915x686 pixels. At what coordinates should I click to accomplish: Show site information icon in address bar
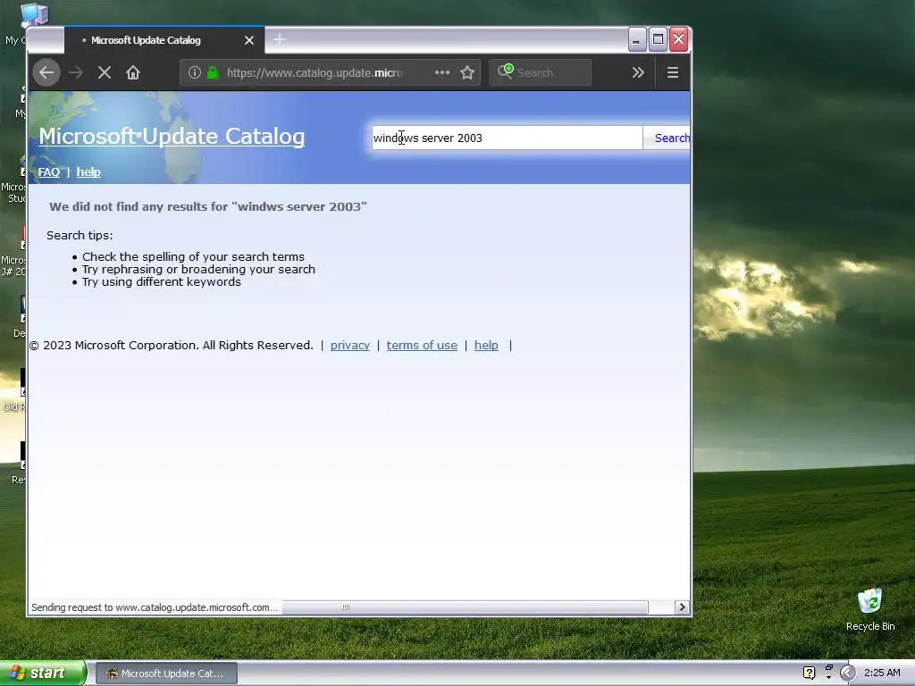pos(194,72)
